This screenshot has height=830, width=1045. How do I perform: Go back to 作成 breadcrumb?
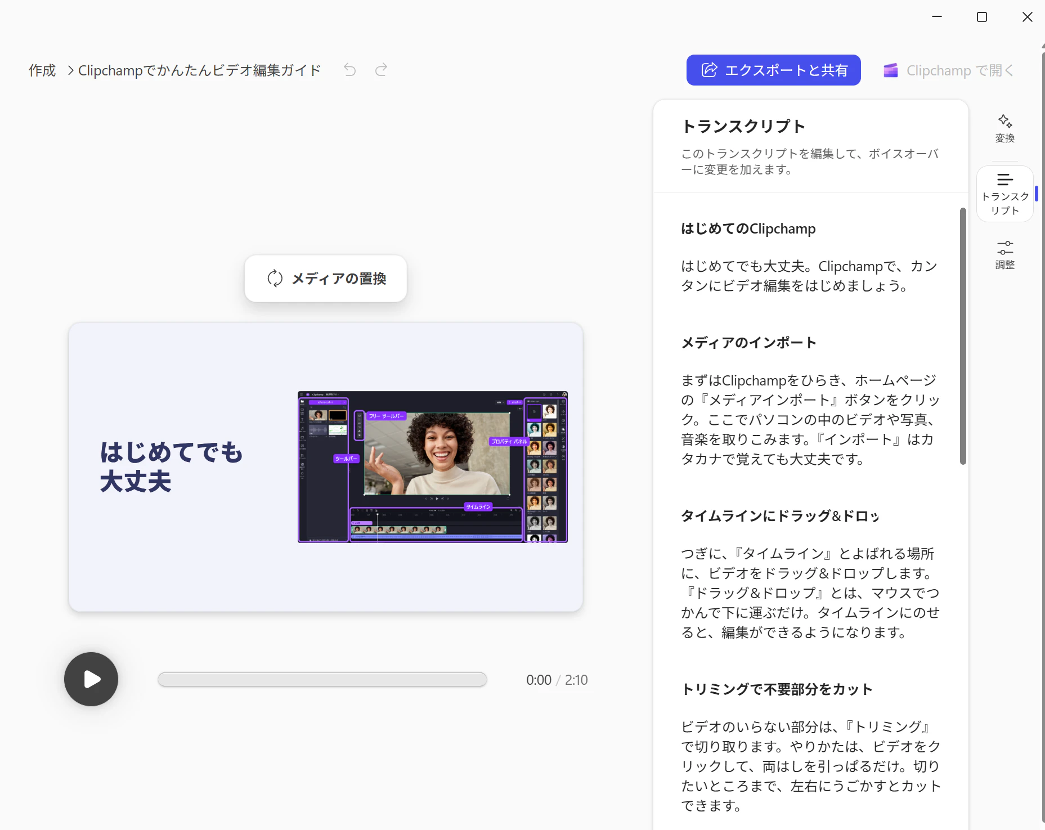[42, 70]
